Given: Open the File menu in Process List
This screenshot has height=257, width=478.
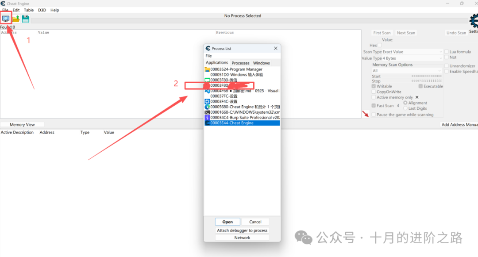Looking at the screenshot, I should (208, 56).
